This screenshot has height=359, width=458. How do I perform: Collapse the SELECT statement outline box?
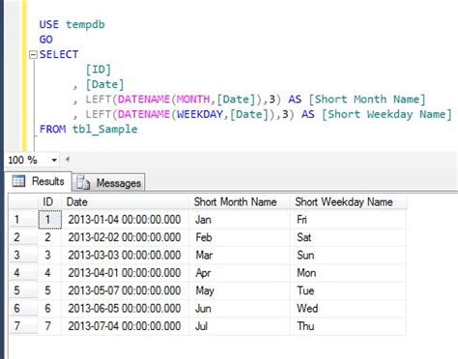point(33,55)
